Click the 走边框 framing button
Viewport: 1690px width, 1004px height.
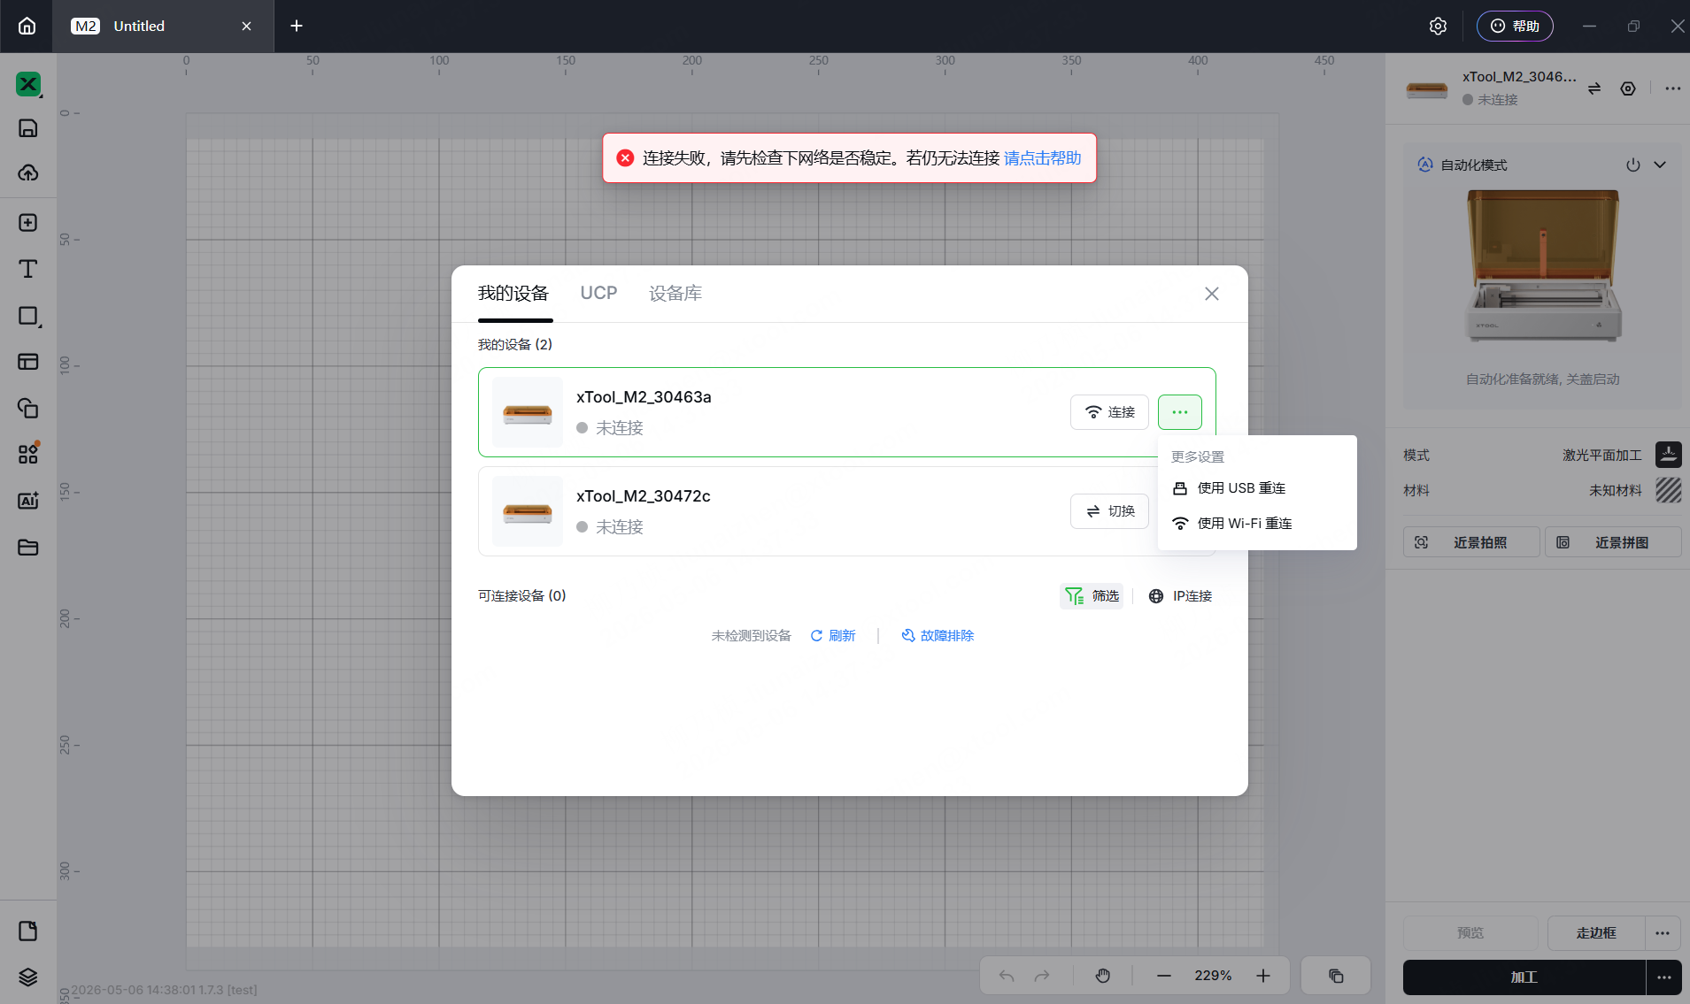pos(1596,933)
